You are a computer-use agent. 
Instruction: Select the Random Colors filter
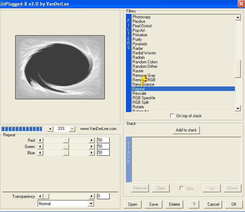[145, 62]
